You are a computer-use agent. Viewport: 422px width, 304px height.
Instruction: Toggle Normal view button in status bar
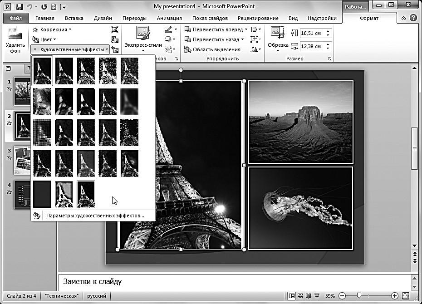point(292,296)
